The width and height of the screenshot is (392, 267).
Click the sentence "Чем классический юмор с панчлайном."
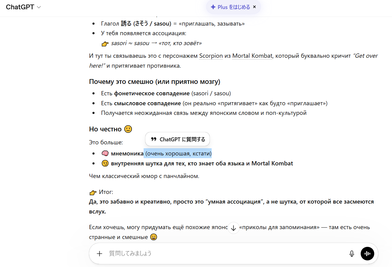[x=144, y=176]
